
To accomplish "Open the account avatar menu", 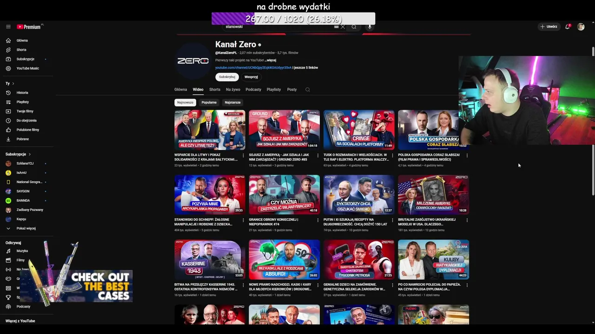I will coord(581,27).
